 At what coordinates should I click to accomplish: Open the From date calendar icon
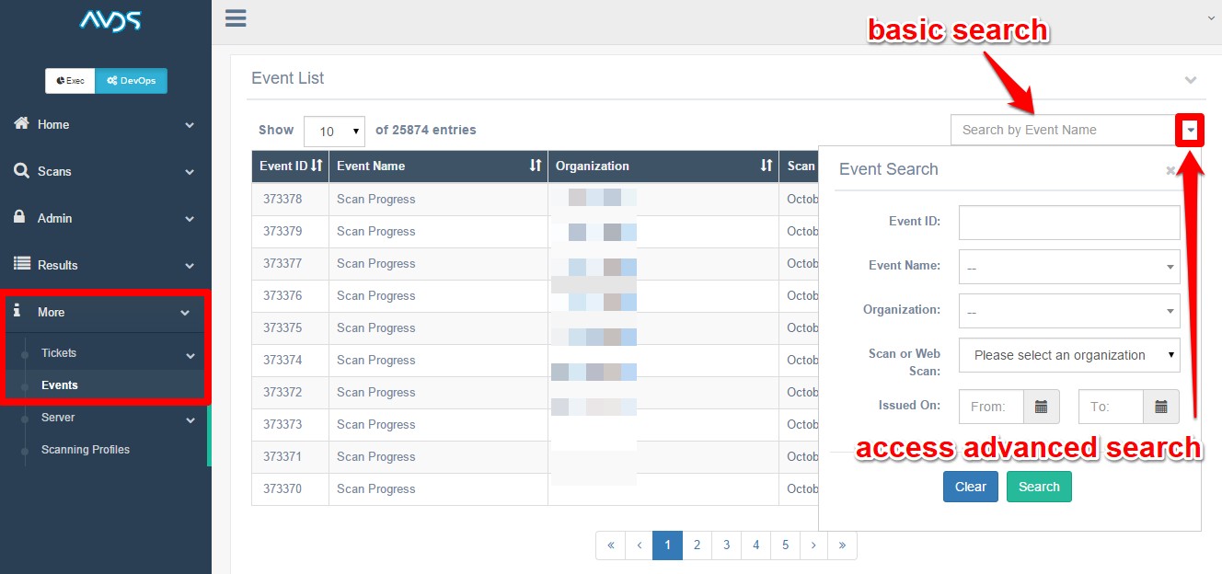point(1042,407)
